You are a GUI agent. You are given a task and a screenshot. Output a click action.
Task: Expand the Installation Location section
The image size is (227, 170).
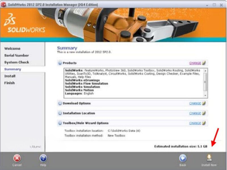[60, 113]
